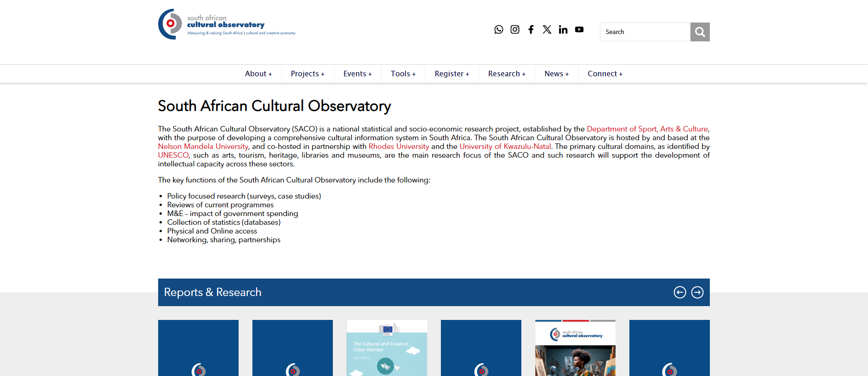This screenshot has height=376, width=868.
Task: Click the South African Cultural Observatory page heading
Action: coord(274,106)
